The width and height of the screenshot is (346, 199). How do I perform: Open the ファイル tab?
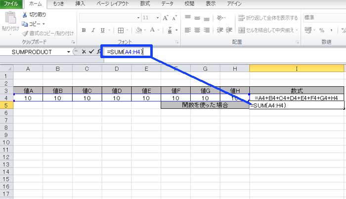point(11,4)
